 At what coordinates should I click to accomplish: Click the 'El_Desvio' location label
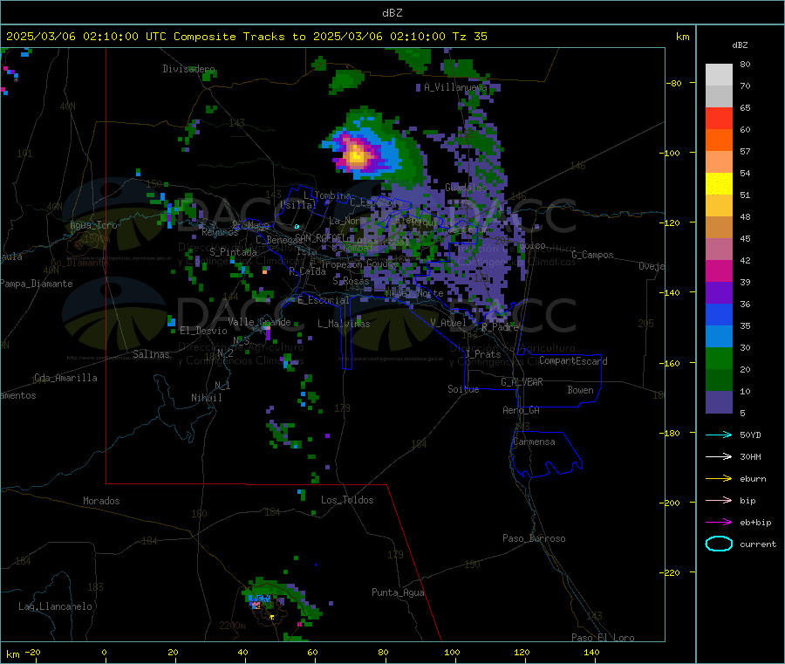(204, 331)
